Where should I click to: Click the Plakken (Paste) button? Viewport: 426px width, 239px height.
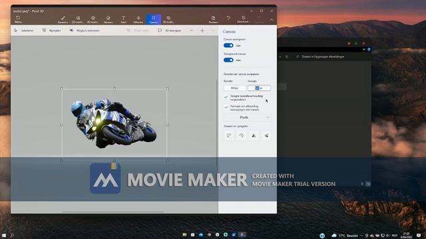click(213, 19)
